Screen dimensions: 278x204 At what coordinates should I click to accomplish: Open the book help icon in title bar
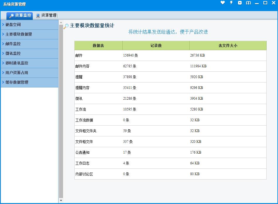(x=248, y=3)
